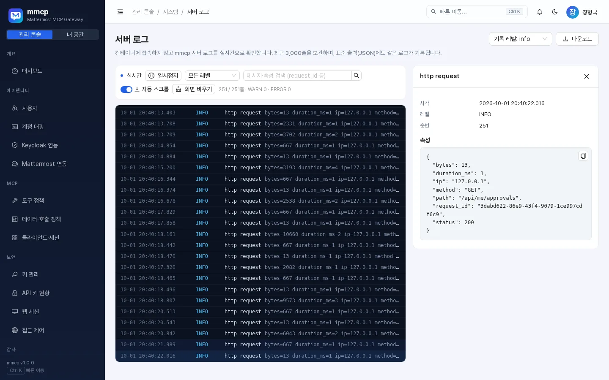Viewport: 609px width, 380px height.
Task: Switch to dark mode with moon icon
Action: [555, 12]
